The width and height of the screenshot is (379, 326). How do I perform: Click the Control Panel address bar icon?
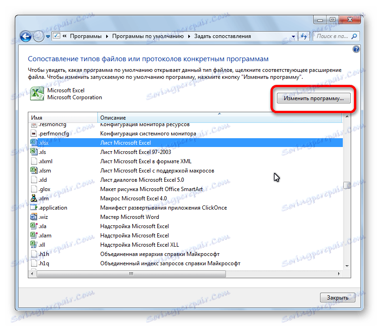tap(57, 36)
